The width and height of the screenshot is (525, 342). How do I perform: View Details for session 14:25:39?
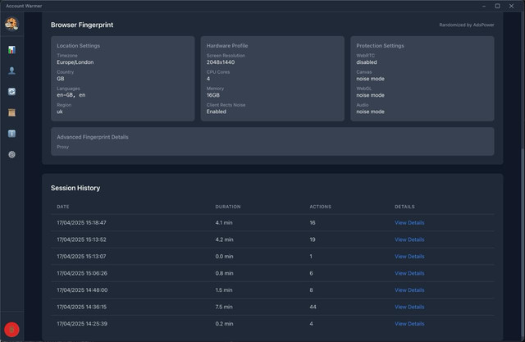409,324
